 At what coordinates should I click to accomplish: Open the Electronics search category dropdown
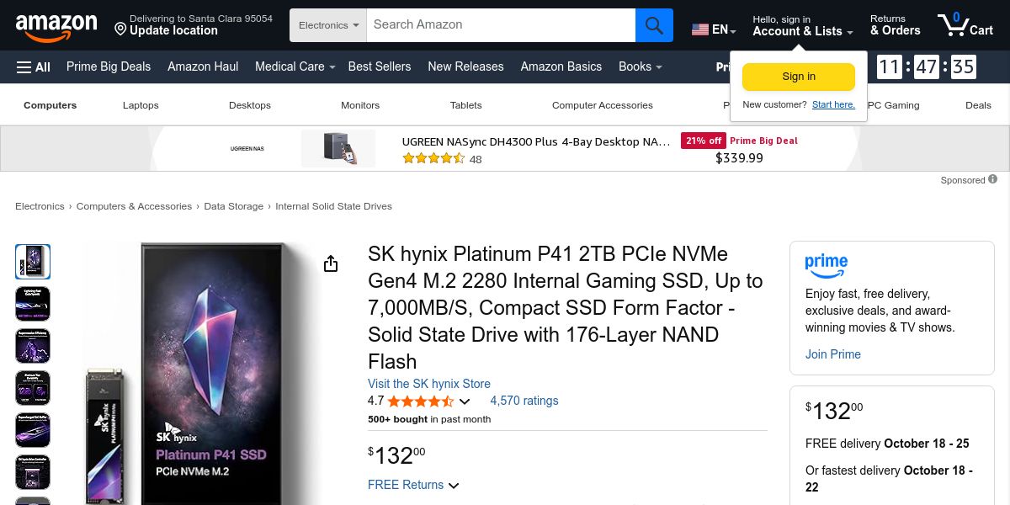coord(328,25)
